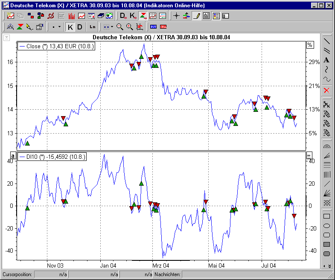
Task: Toggle the pencil drawing mode button
Action: (x=196, y=16)
